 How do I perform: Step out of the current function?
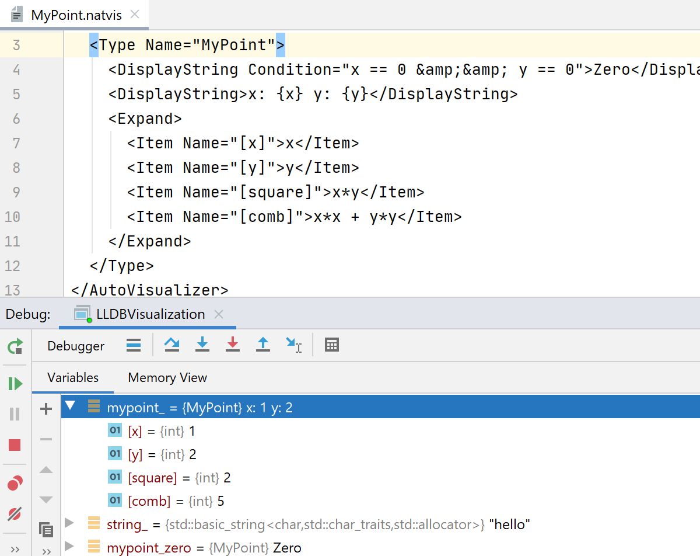pos(263,345)
